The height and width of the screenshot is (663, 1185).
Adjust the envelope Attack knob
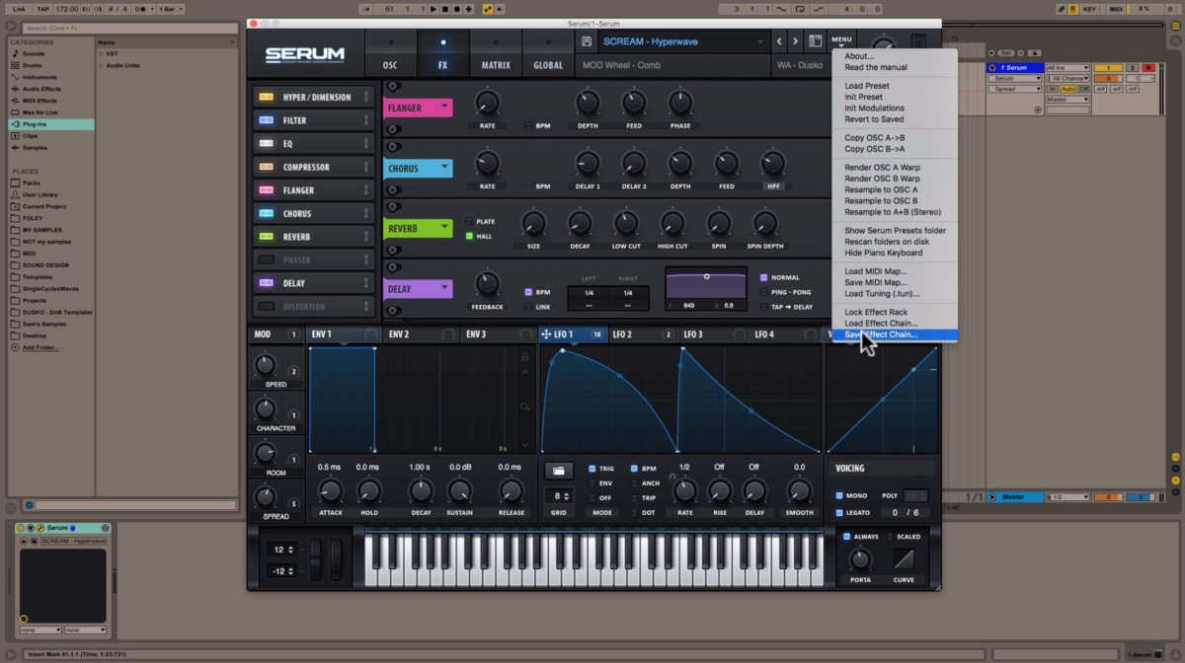pyautogui.click(x=331, y=490)
